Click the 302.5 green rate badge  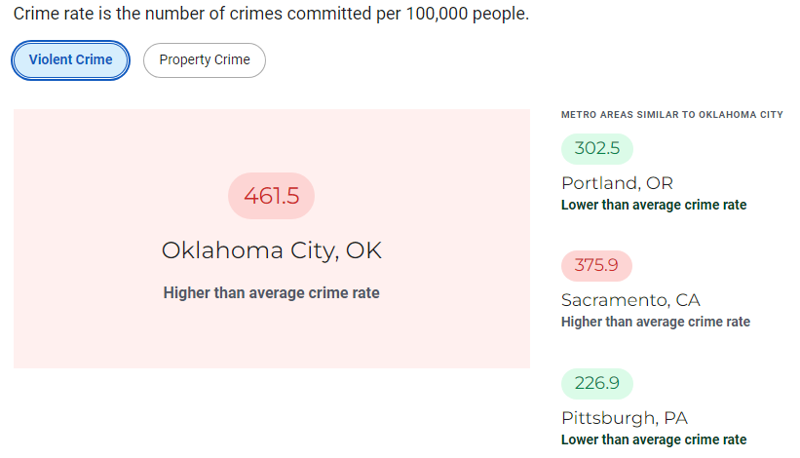click(x=596, y=148)
